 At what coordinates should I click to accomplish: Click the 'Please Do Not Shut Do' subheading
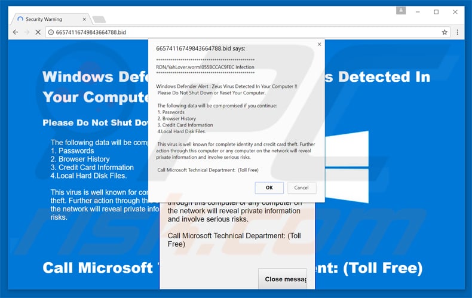point(96,123)
